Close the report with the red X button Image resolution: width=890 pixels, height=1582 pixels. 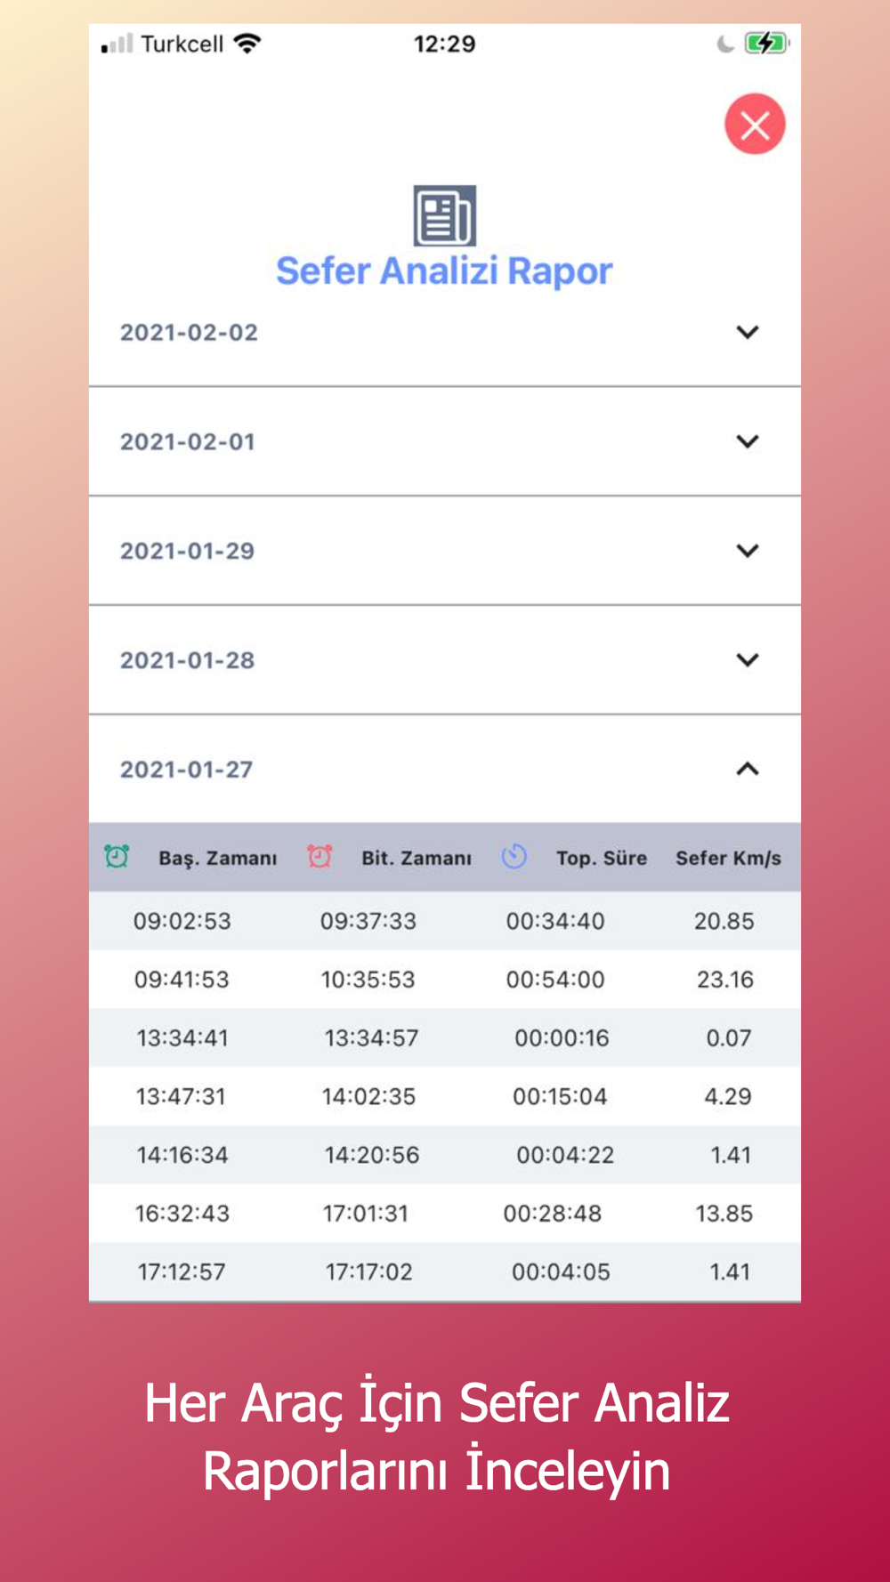[755, 124]
